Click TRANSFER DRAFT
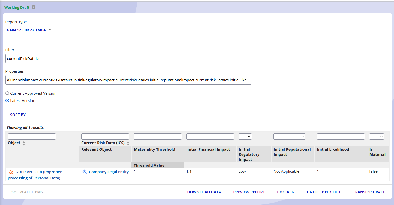Image resolution: width=394 pixels, height=205 pixels. point(369,192)
